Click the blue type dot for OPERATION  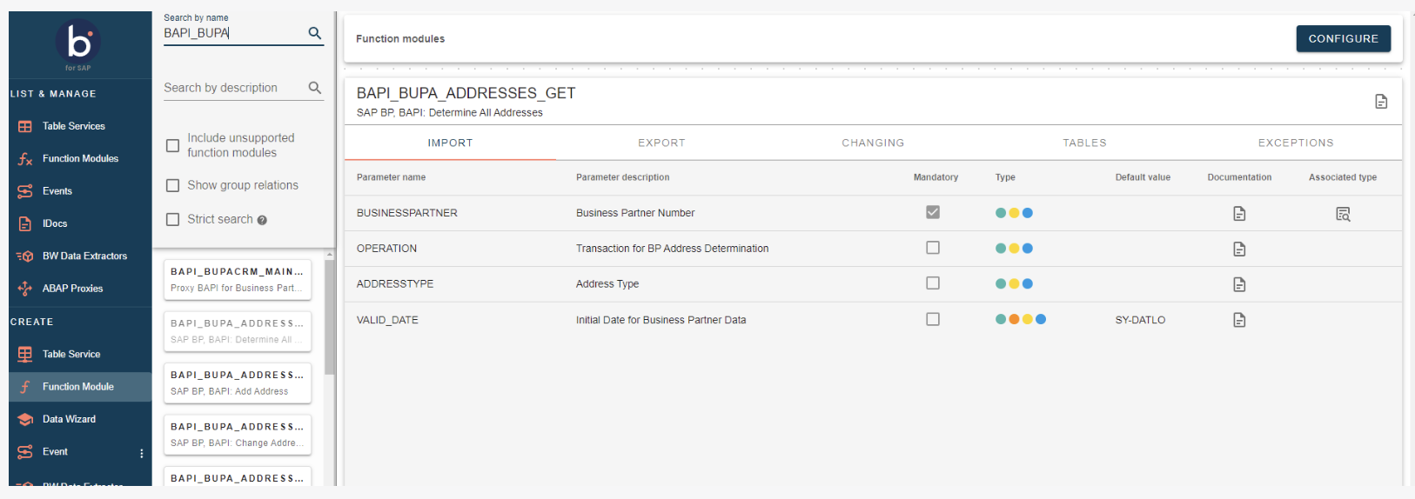click(1028, 249)
